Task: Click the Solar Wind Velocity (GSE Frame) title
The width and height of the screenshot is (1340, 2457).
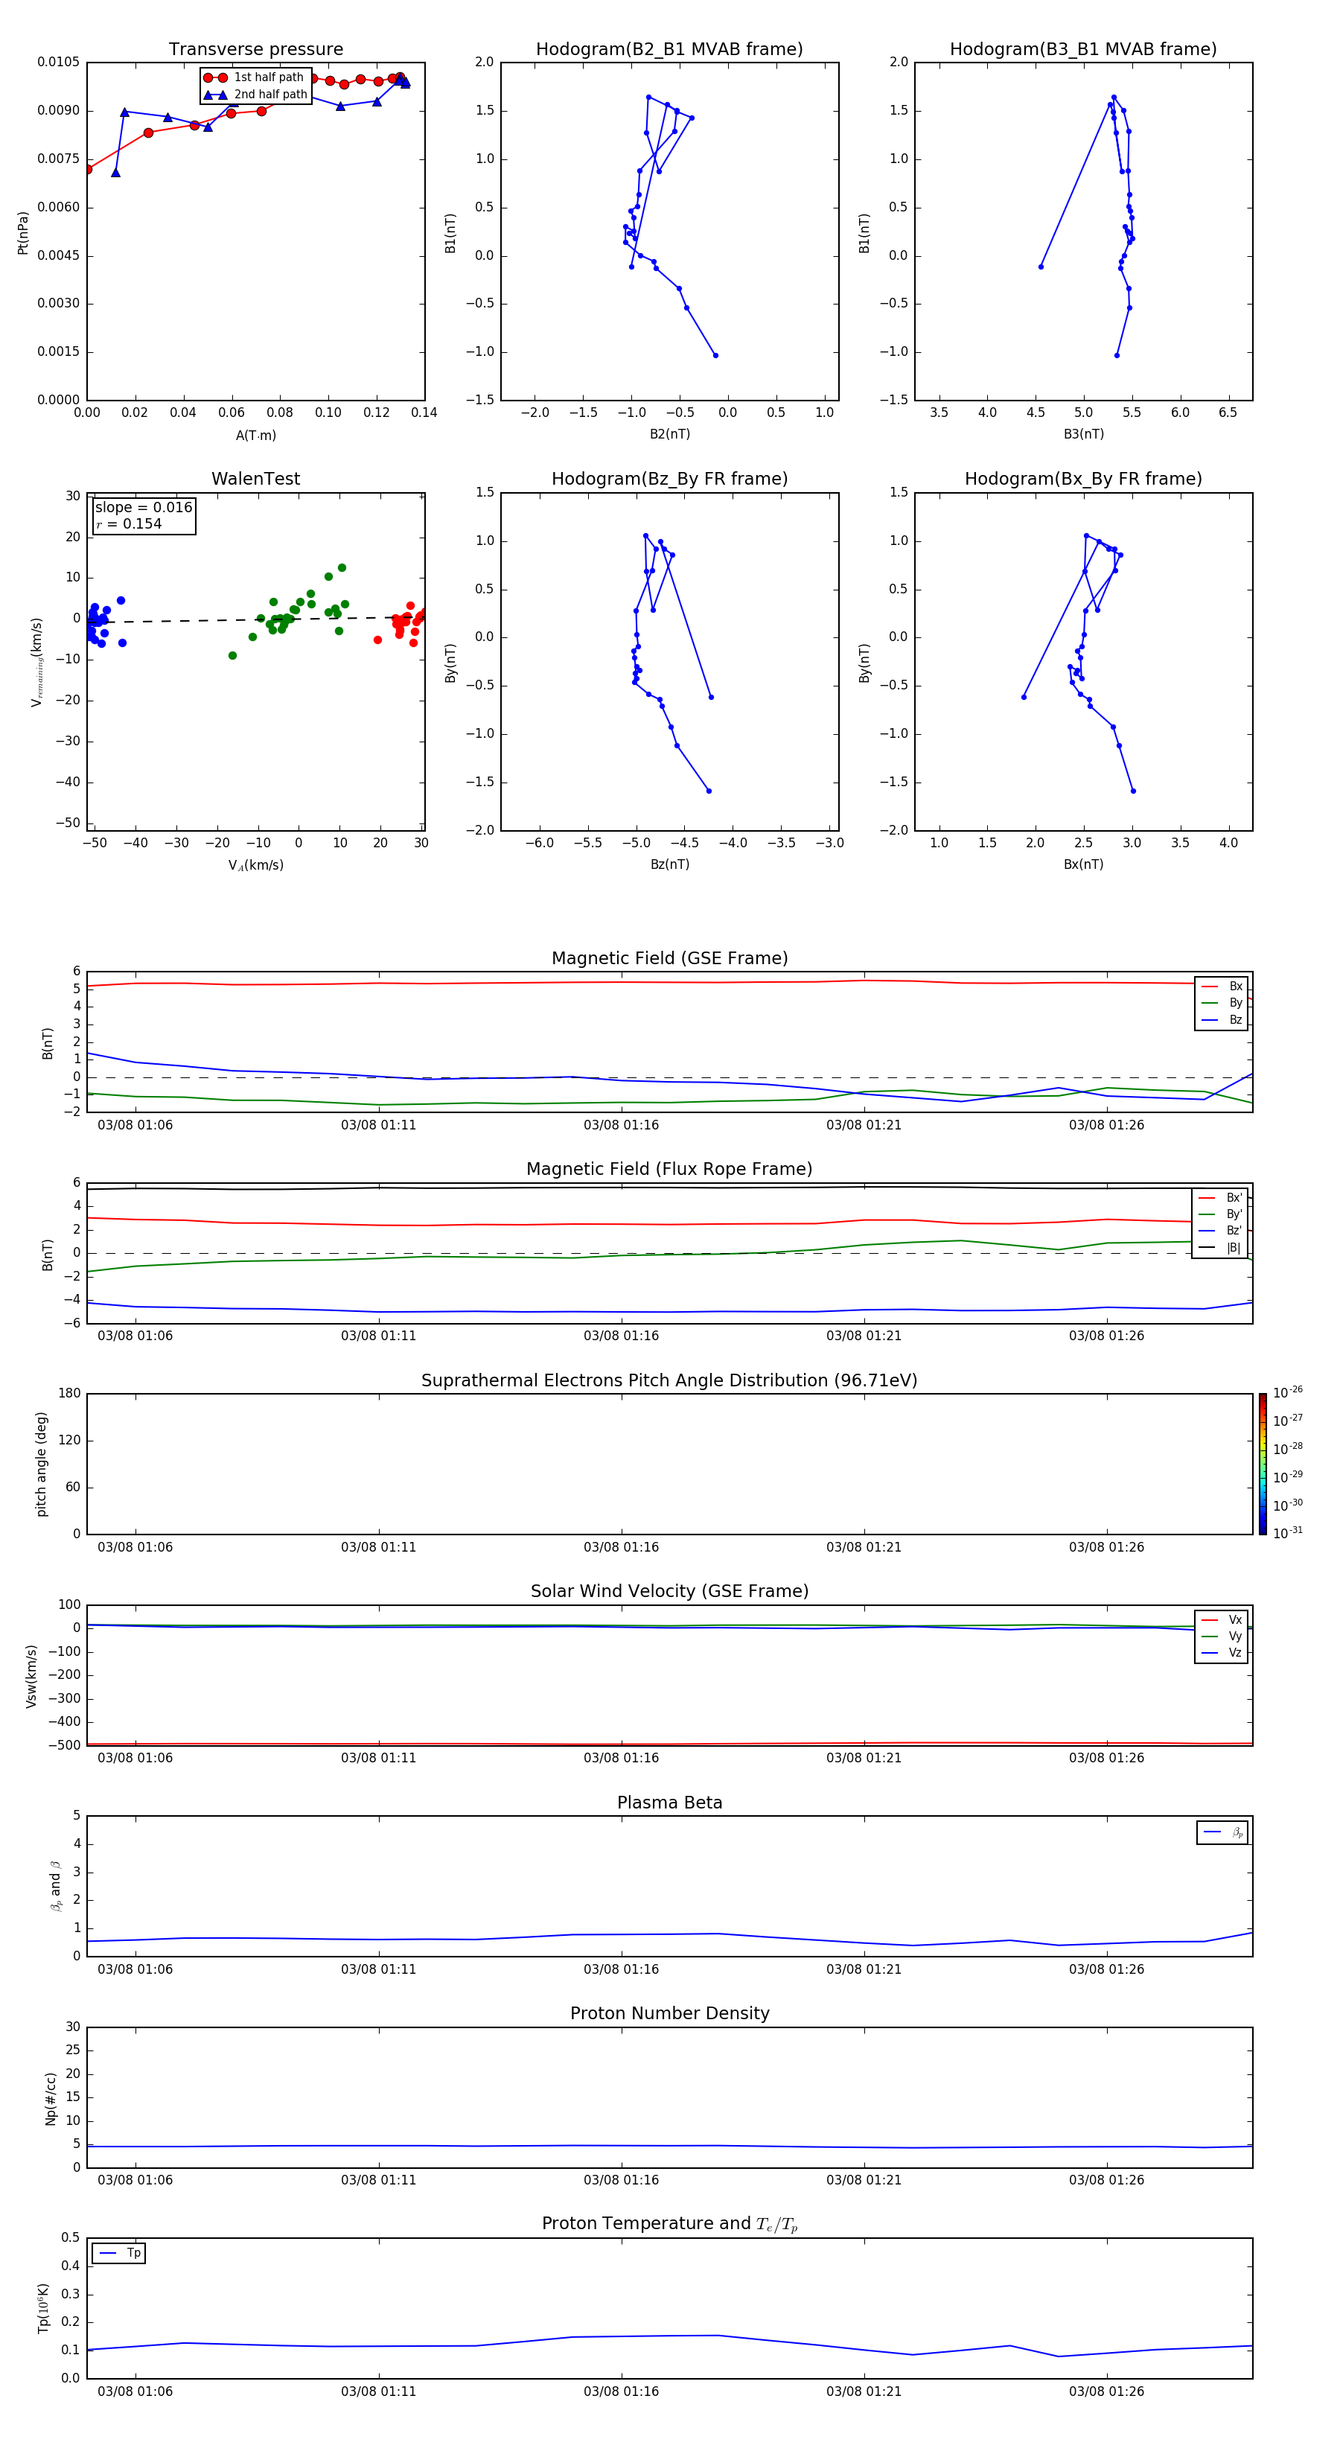Action: [x=669, y=1592]
